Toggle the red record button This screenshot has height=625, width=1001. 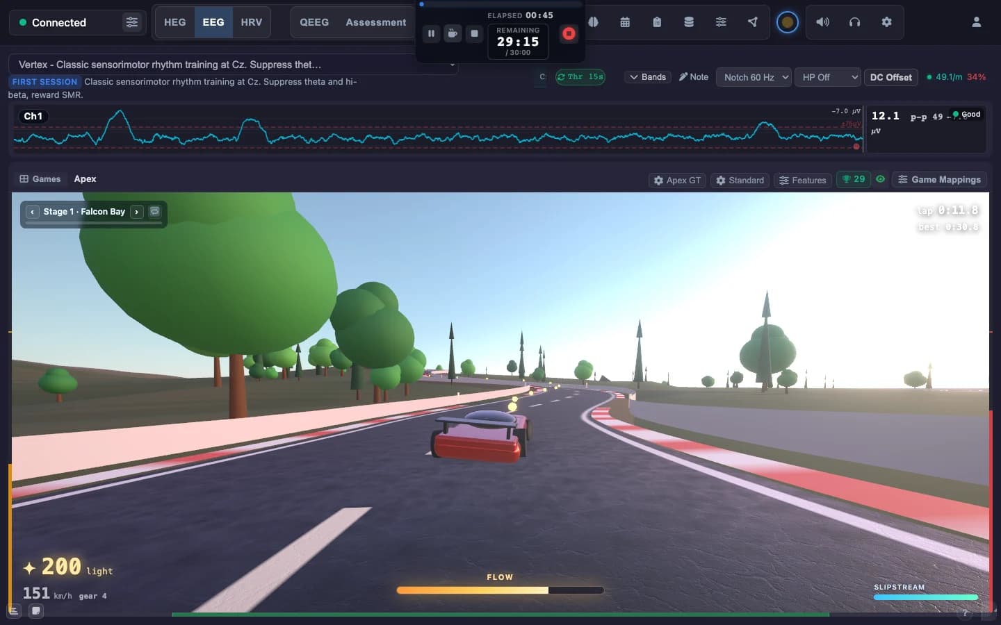[569, 33]
